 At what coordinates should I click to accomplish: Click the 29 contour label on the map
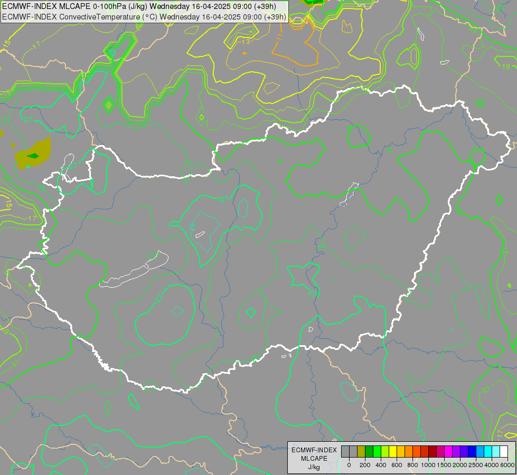pyautogui.click(x=192, y=227)
